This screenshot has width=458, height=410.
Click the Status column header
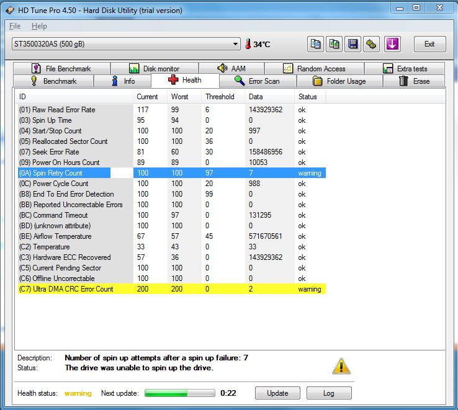pos(310,97)
